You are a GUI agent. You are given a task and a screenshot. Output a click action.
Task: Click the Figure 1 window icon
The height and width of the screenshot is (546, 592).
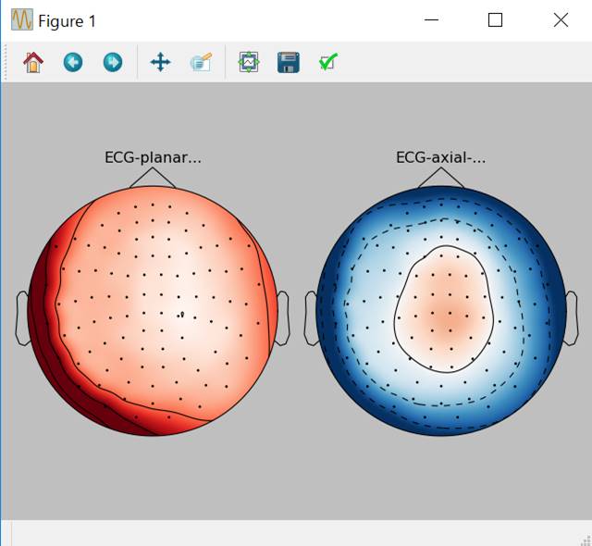tap(21, 20)
